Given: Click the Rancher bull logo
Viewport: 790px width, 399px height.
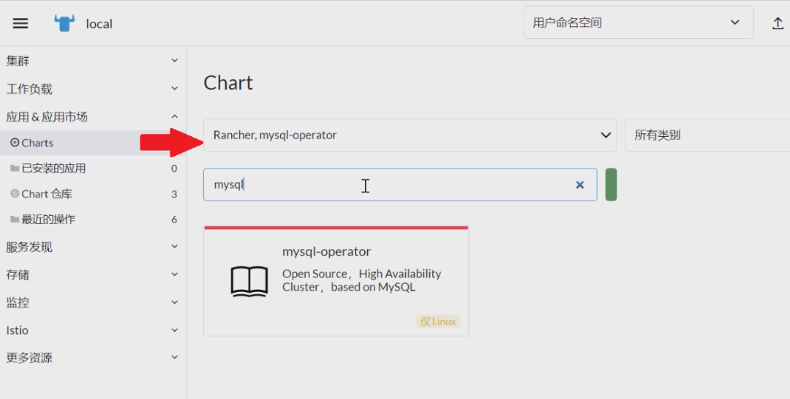Looking at the screenshot, I should coord(64,23).
